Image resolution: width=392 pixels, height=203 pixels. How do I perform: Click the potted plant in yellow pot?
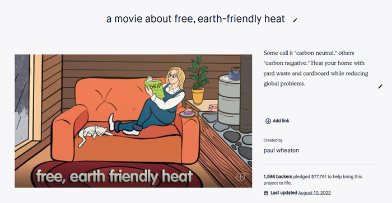[x=199, y=81]
